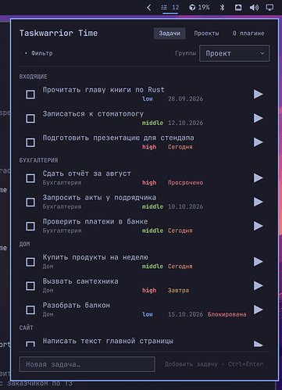Select task title Вызвать сантехника
282x390 pixels.
click(80, 281)
